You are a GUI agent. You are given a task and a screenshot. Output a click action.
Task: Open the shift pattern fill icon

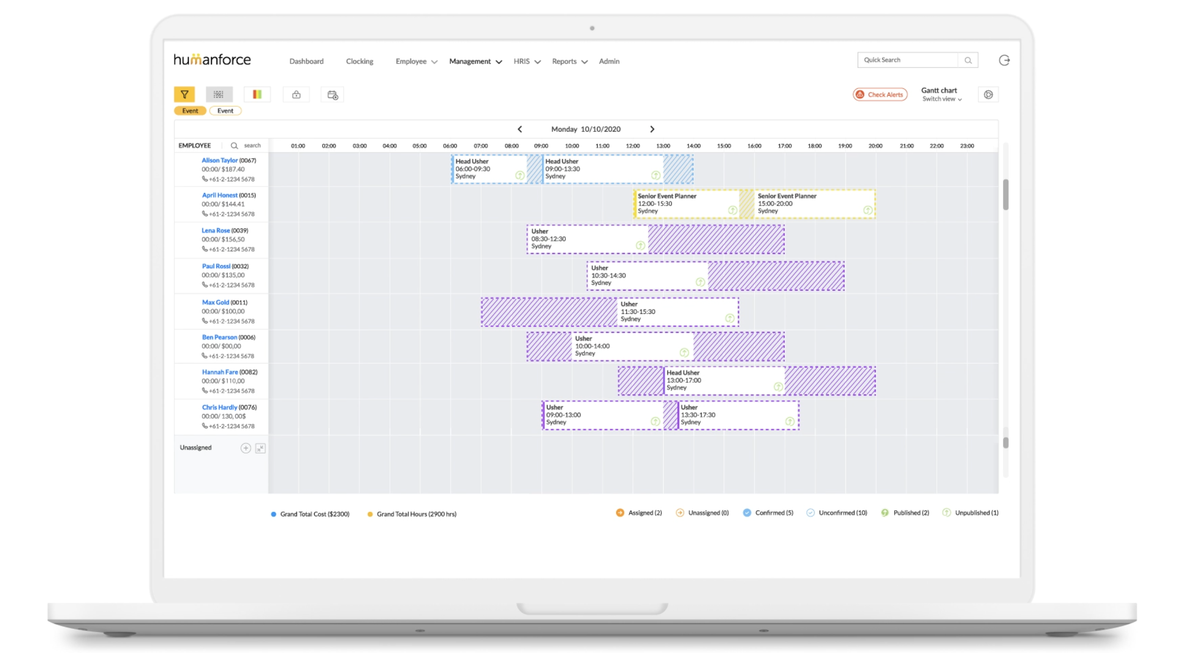coord(219,94)
